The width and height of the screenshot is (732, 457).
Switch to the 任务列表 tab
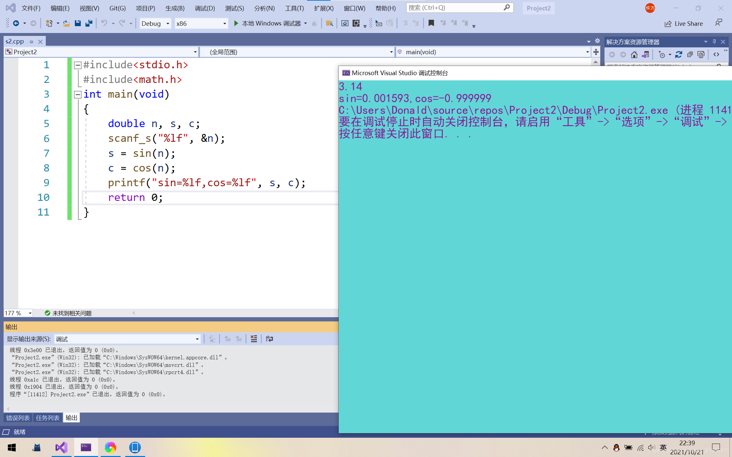pyautogui.click(x=48, y=418)
